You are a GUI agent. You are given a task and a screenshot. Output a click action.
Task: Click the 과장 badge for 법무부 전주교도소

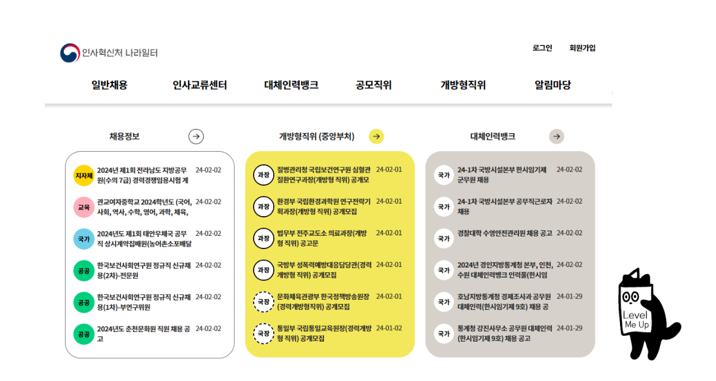(263, 238)
